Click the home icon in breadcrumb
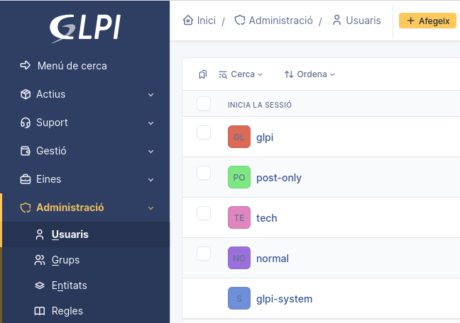This screenshot has height=323, width=460. [188, 21]
